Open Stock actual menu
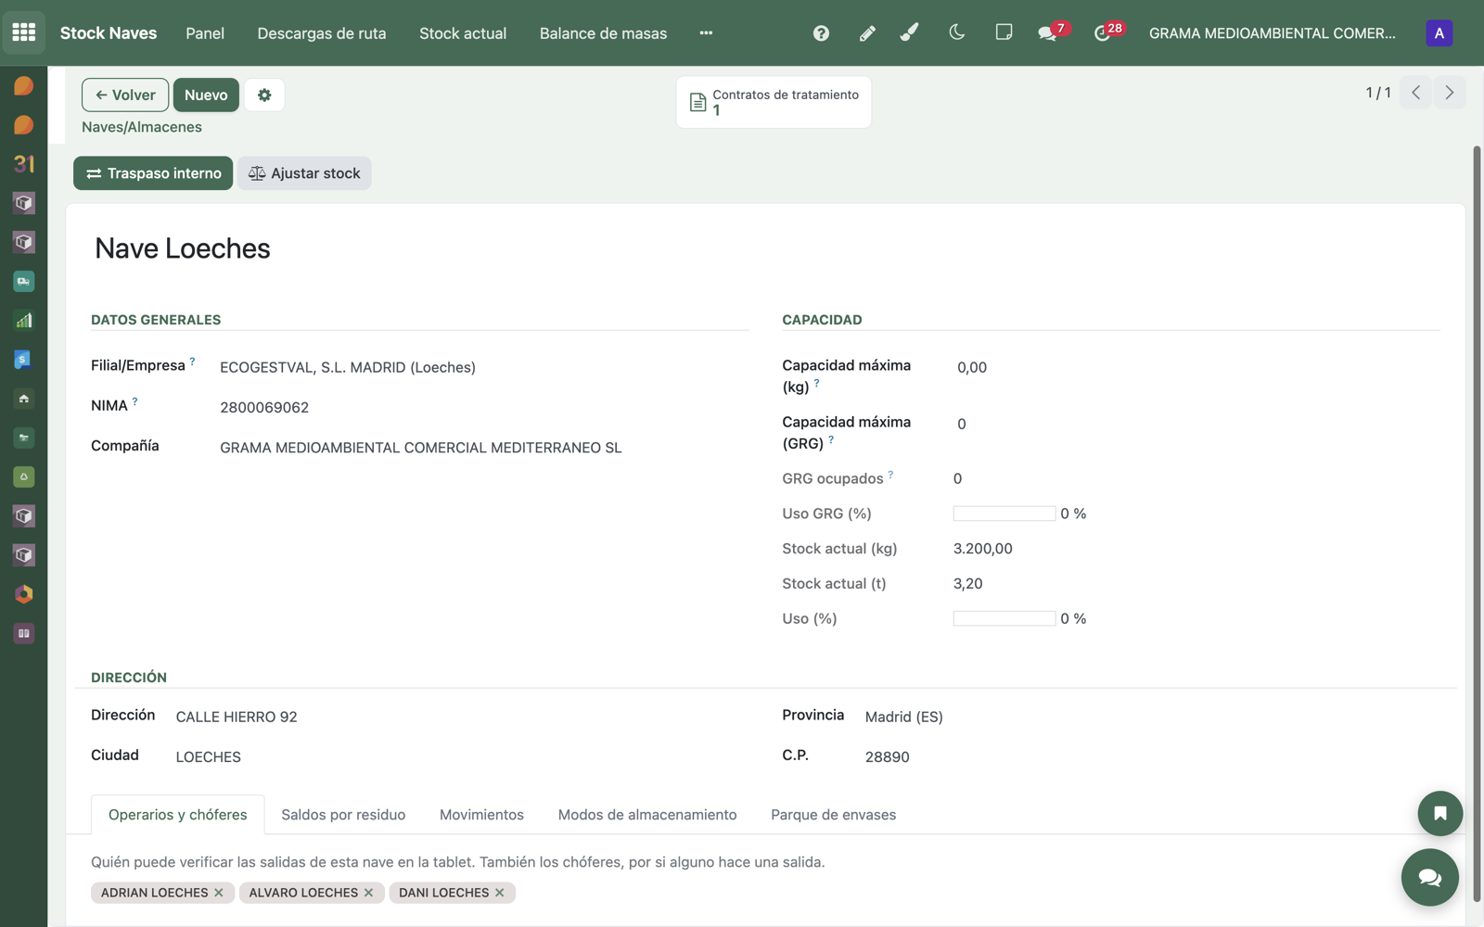The image size is (1484, 927). pyautogui.click(x=463, y=33)
